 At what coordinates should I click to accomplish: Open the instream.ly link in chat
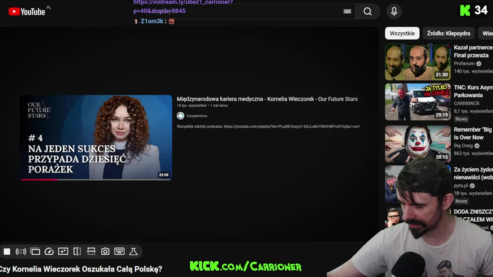tap(183, 6)
